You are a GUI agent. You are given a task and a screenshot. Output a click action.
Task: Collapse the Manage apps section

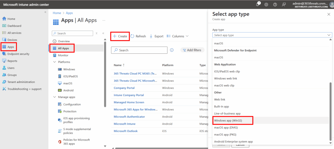(x=54, y=97)
